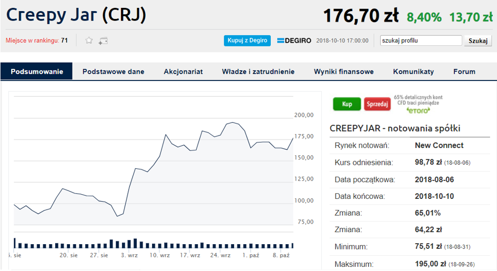Click the chart low point around end of August

pos(117,216)
